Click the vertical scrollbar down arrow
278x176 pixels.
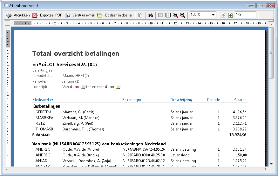pos(271,164)
